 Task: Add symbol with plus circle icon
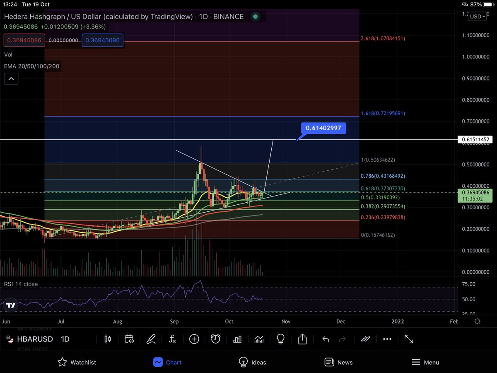pyautogui.click(x=194, y=339)
